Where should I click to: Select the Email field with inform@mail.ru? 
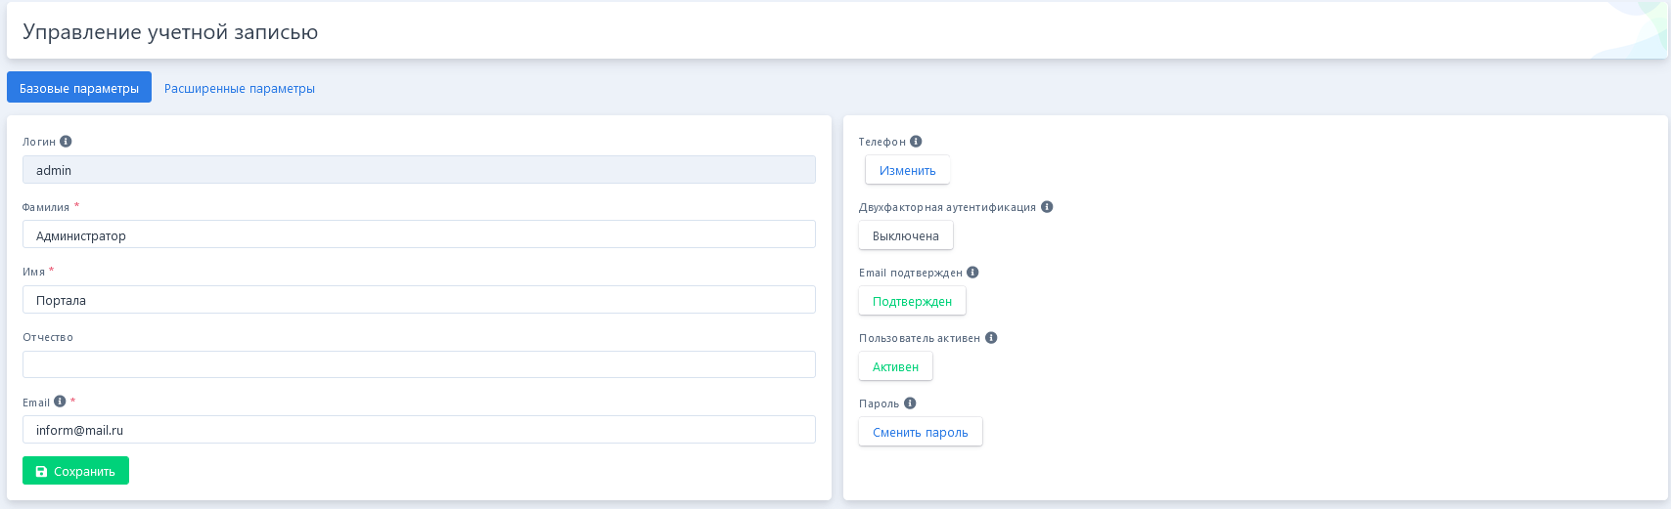click(x=419, y=430)
